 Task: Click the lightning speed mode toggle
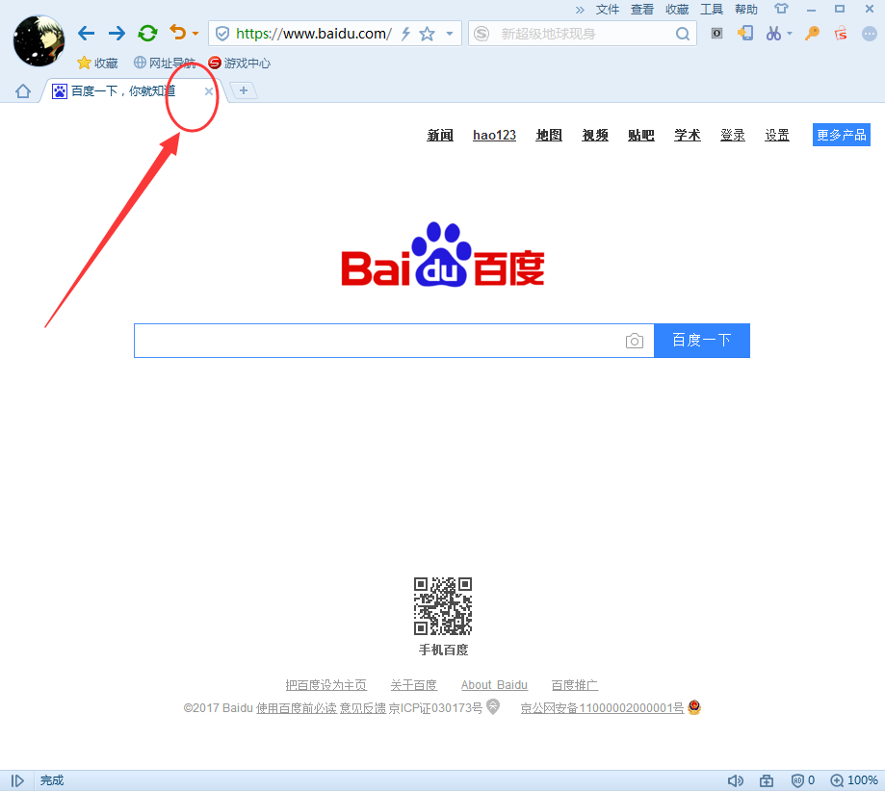[406, 33]
